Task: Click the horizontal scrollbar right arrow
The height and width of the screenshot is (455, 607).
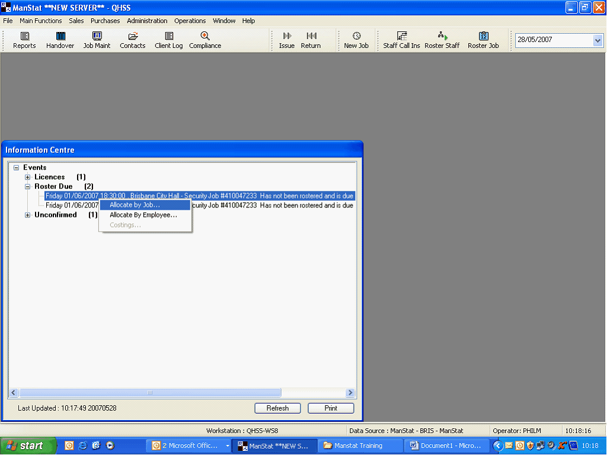Action: point(350,393)
